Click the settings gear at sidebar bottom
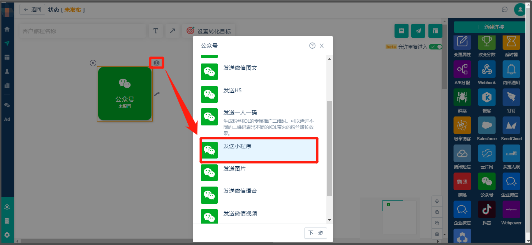The height and width of the screenshot is (245, 532). tap(7, 235)
